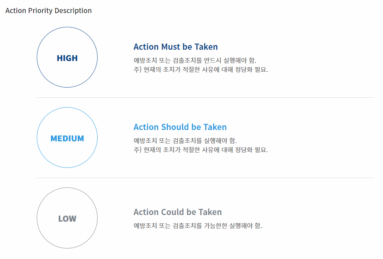Click the 'Action Priority Description' title

point(49,11)
